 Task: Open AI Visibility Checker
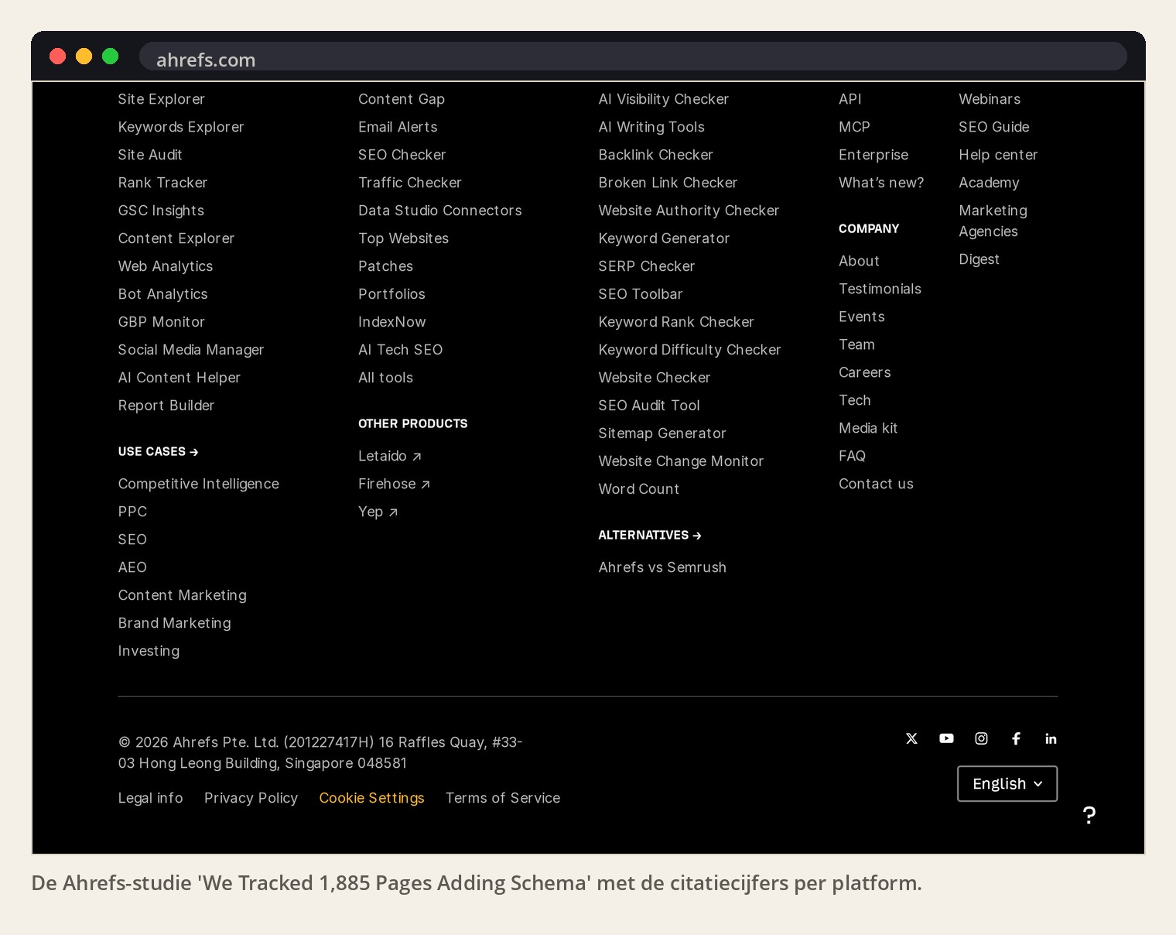click(664, 99)
